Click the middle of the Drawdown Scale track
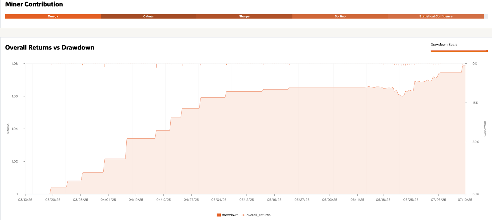 pos(459,51)
